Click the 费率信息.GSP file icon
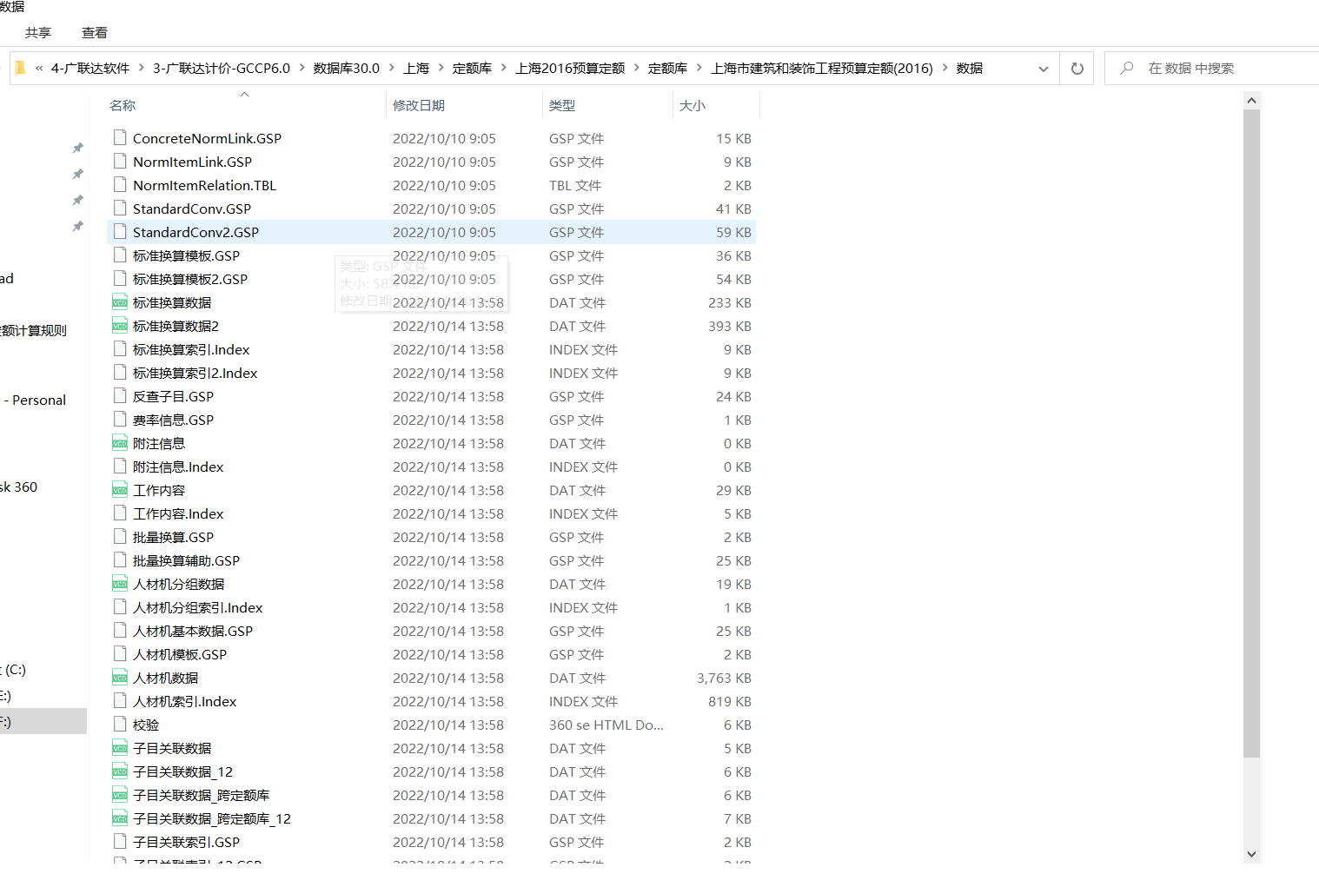The width and height of the screenshot is (1319, 887). tap(120, 419)
